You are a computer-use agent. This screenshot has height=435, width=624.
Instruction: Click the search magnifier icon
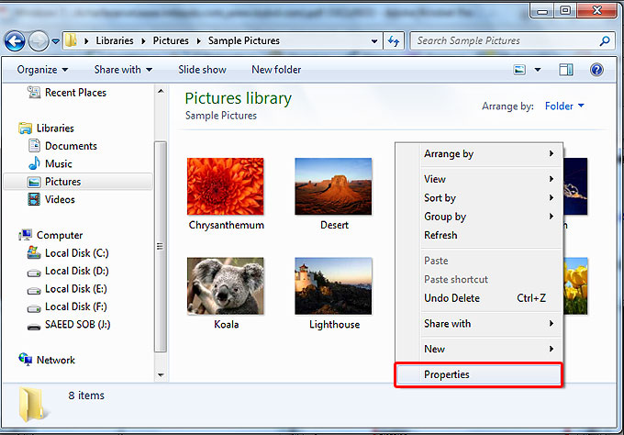[605, 41]
